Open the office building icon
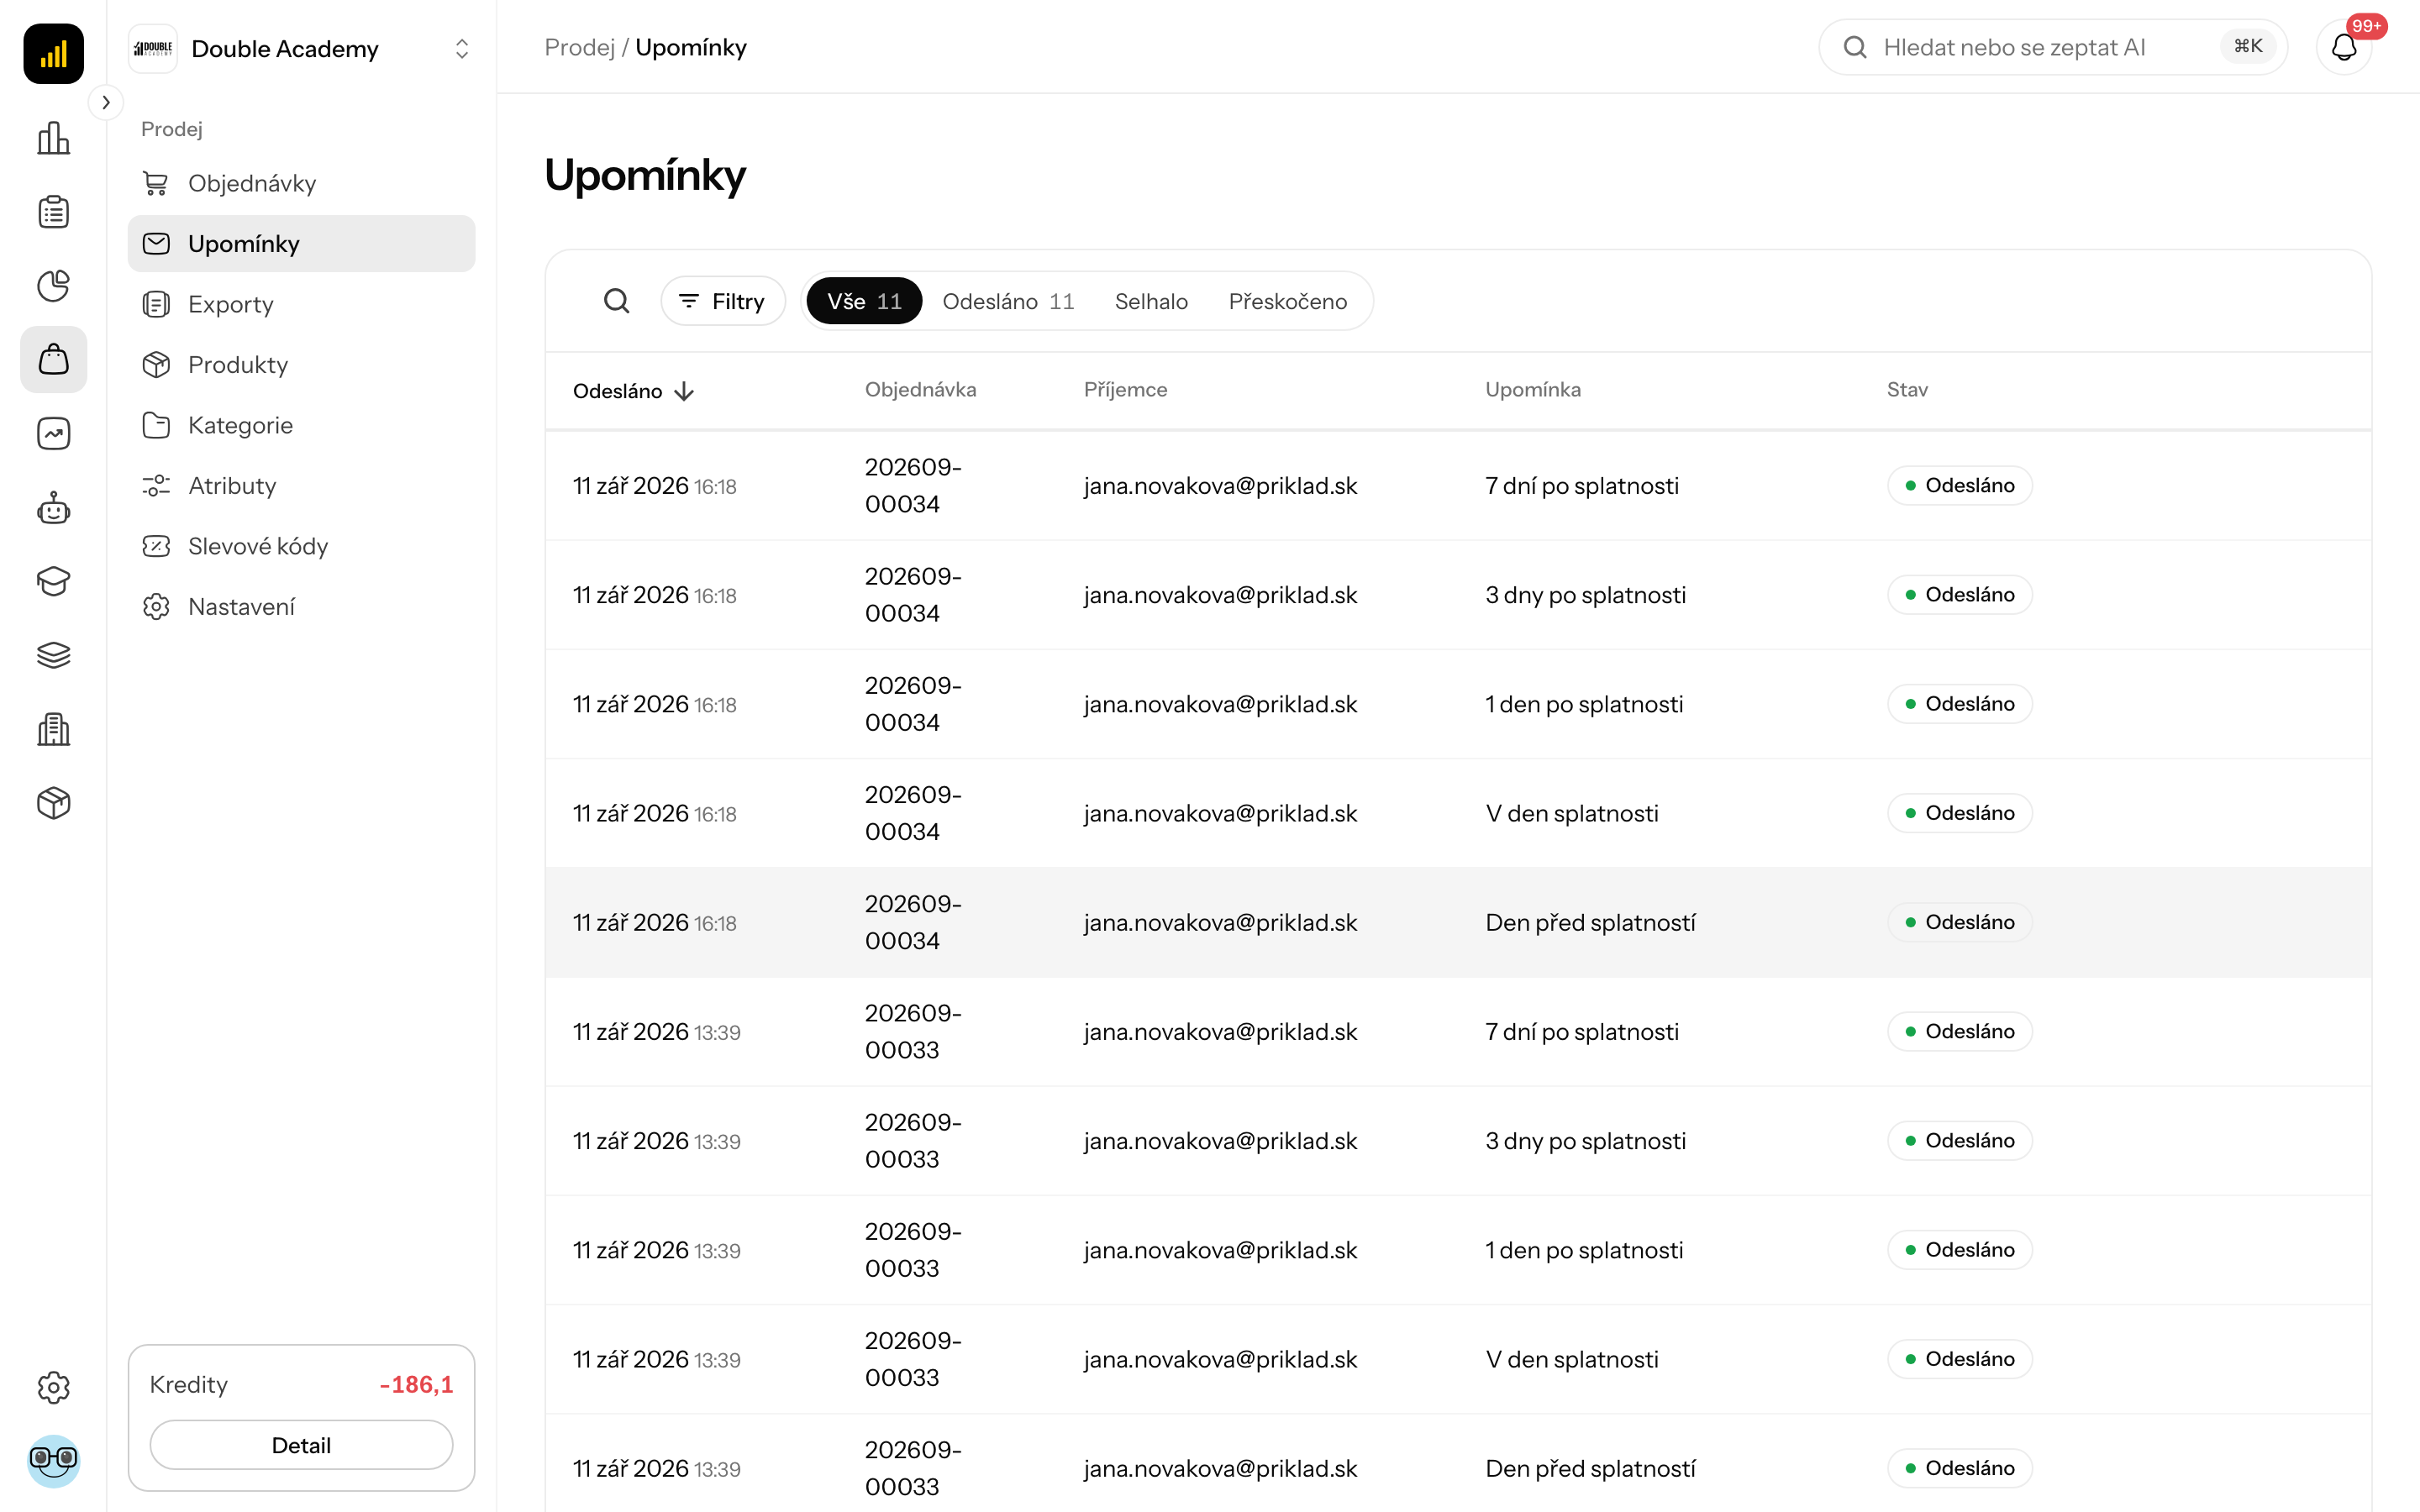This screenshot has width=2420, height=1512. [x=53, y=729]
